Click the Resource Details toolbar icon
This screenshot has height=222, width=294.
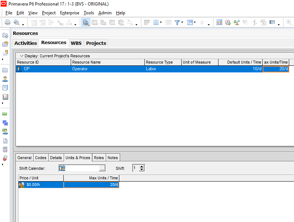coord(86,22)
